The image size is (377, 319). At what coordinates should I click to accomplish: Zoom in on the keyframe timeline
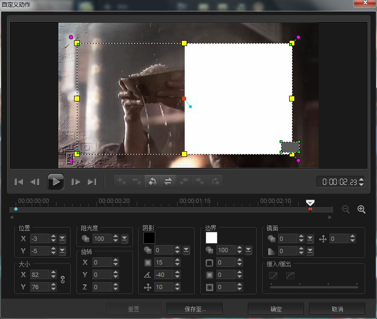[361, 210]
